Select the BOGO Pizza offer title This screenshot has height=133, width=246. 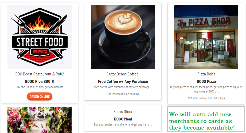[206, 82]
